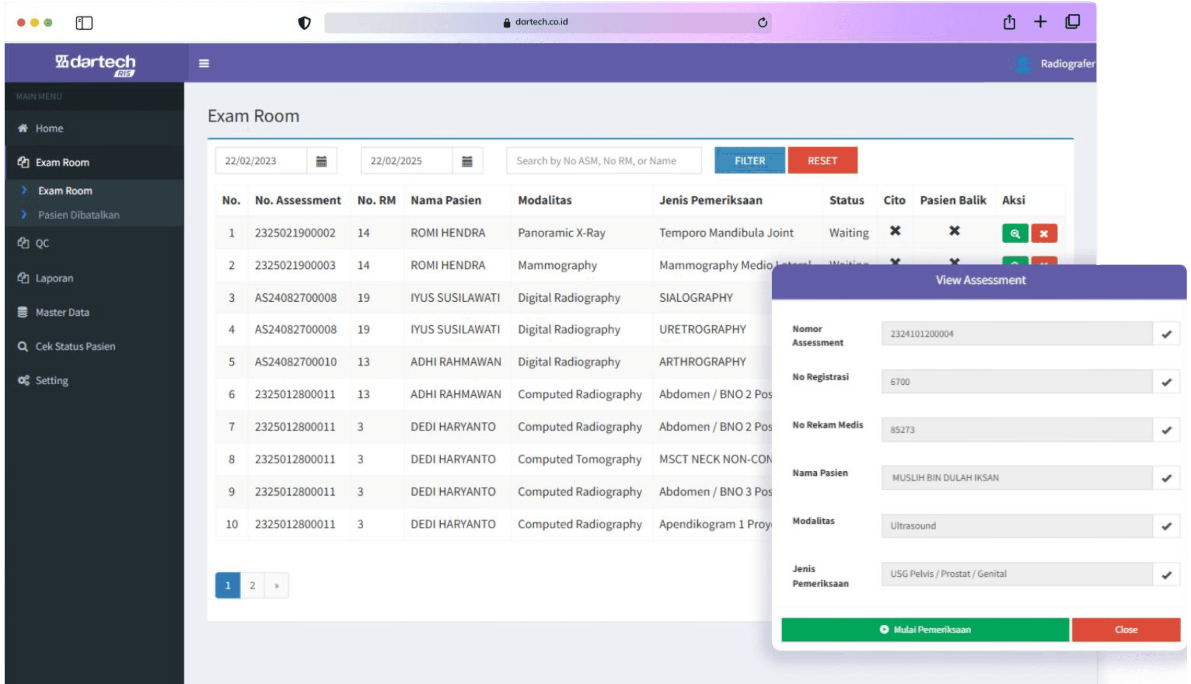
Task: Click the Modalitas checkmark icon
Action: pyautogui.click(x=1166, y=526)
